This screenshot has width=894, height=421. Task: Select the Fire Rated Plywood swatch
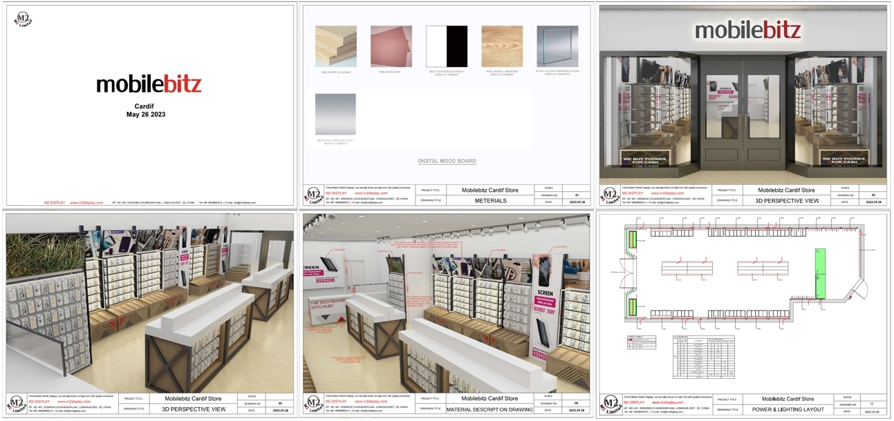[336, 46]
